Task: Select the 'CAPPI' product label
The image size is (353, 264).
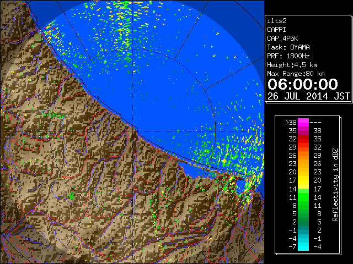Action: click(276, 30)
